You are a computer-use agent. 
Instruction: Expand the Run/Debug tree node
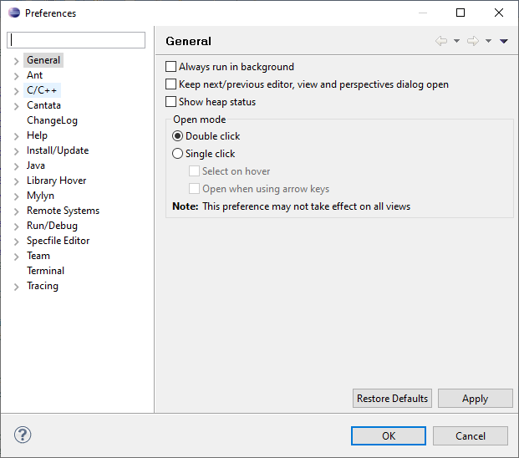pos(17,226)
